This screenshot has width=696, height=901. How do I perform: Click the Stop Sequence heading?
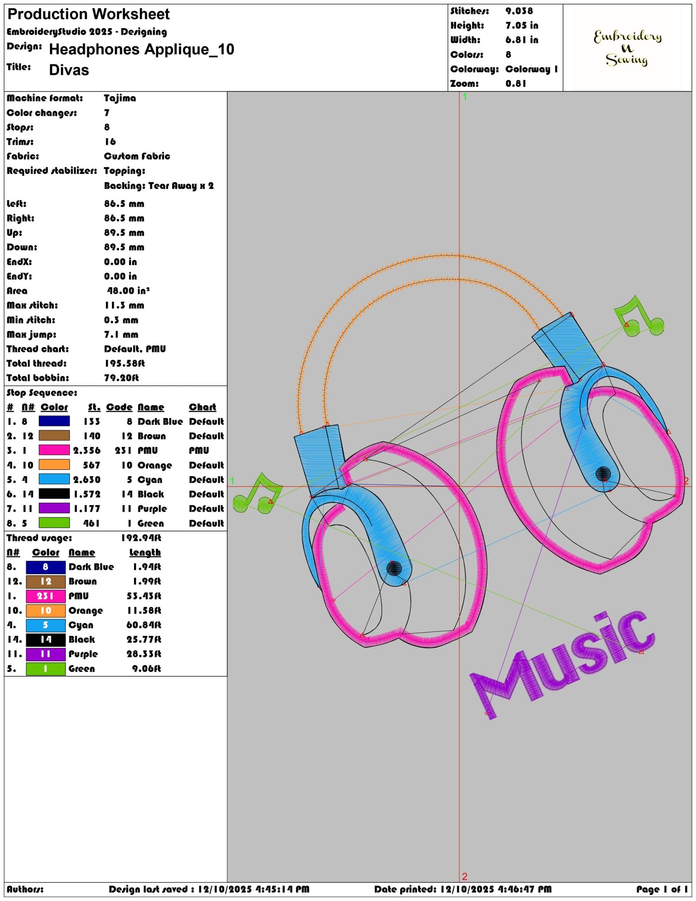coord(42,393)
